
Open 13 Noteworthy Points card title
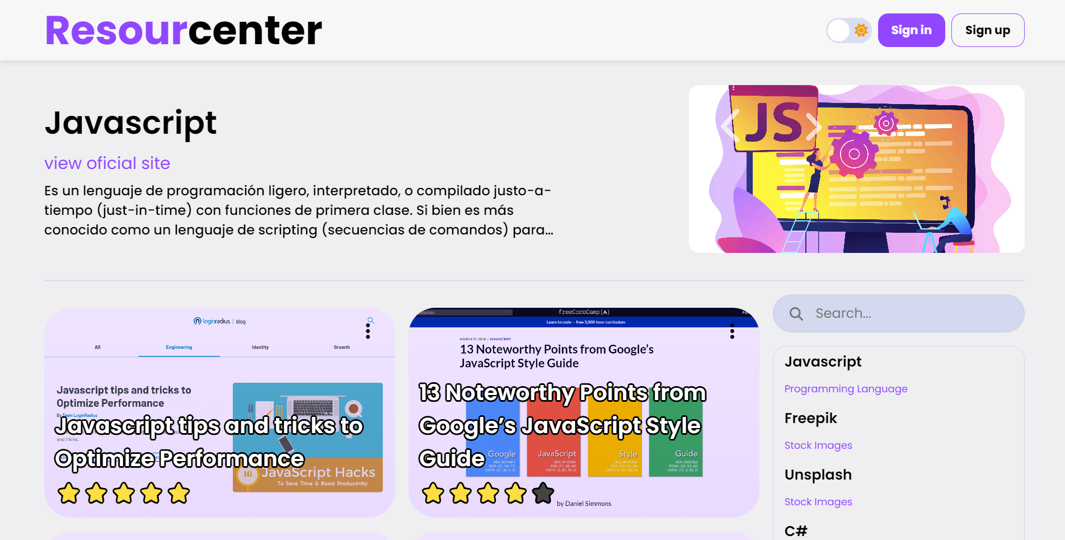point(562,425)
